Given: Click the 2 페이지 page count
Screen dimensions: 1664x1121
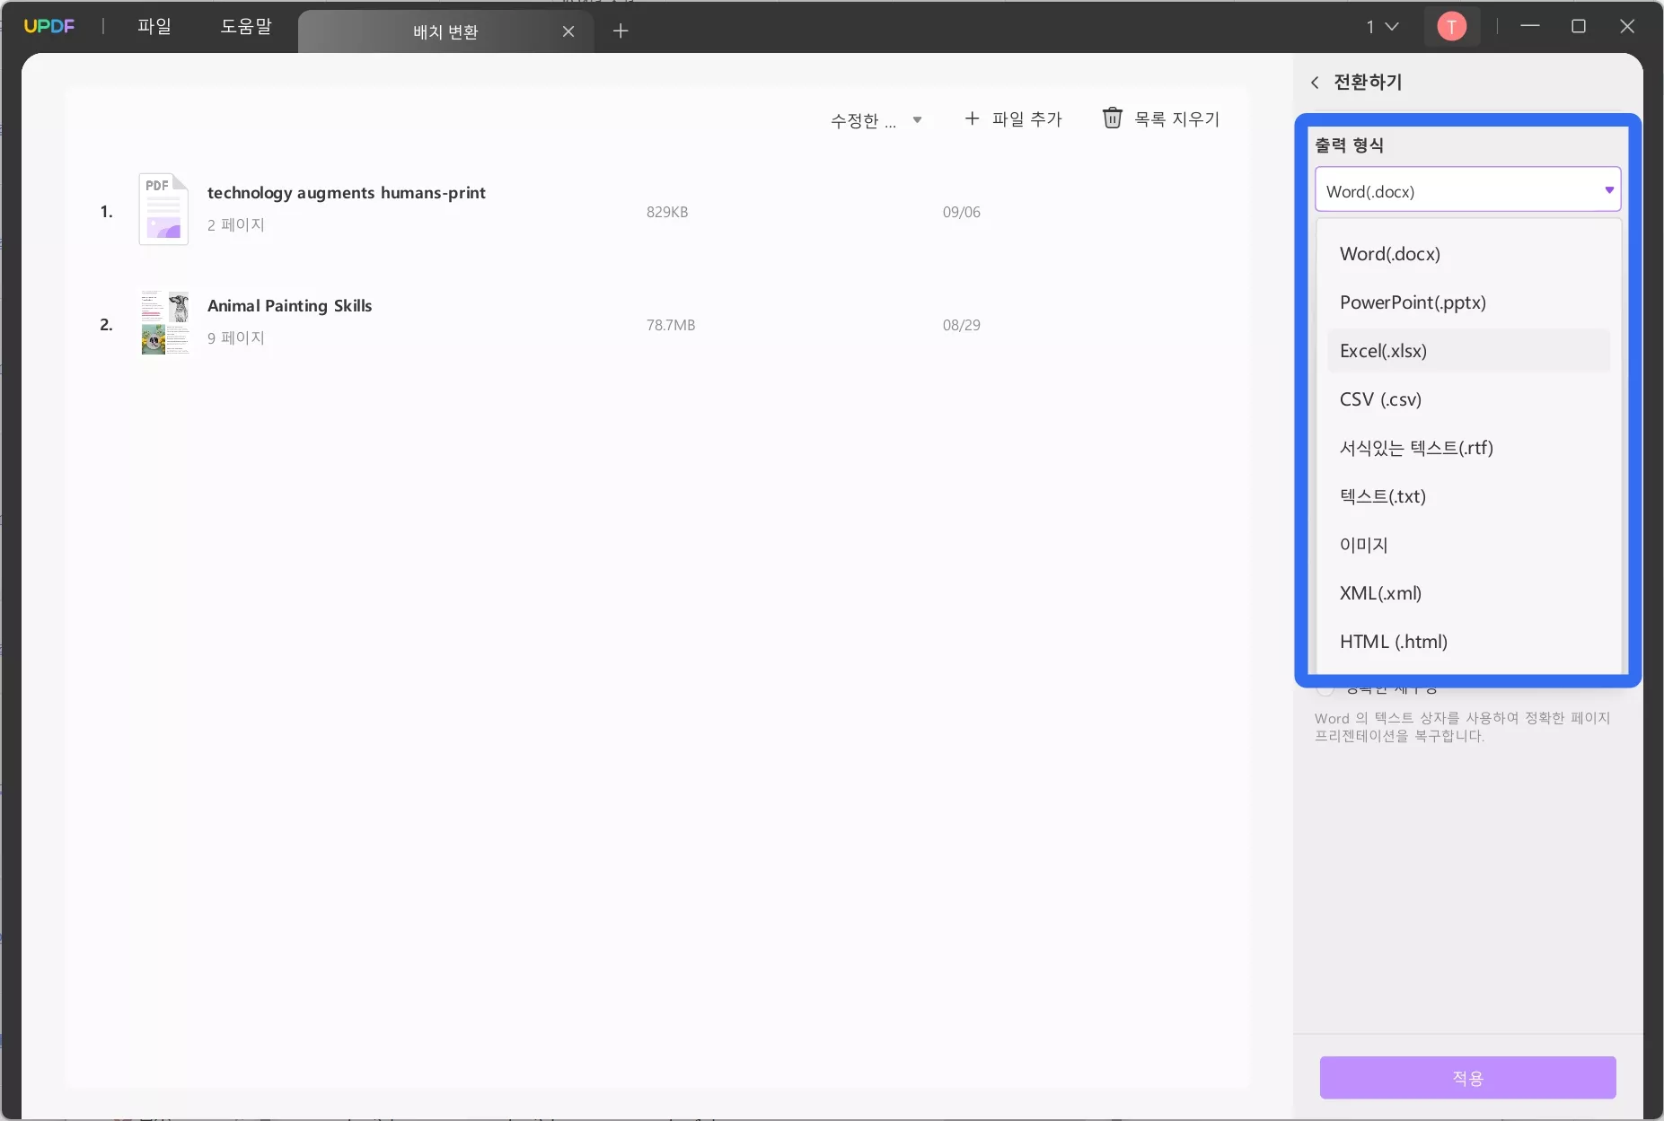Looking at the screenshot, I should [236, 225].
